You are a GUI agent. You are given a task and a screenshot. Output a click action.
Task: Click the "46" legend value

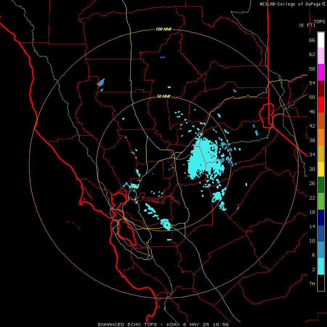pyautogui.click(x=312, y=112)
